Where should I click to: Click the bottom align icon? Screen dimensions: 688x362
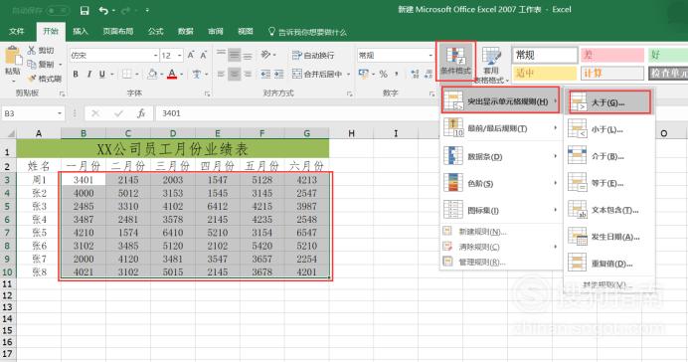248,56
